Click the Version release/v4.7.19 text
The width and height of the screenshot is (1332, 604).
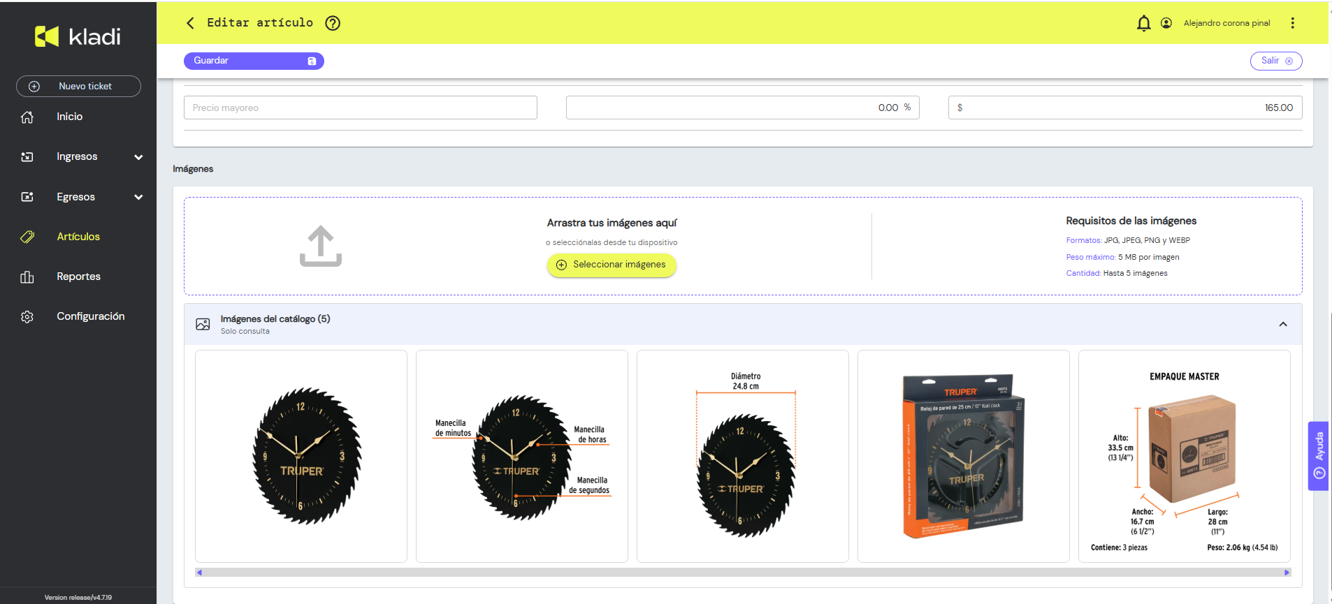(78, 598)
